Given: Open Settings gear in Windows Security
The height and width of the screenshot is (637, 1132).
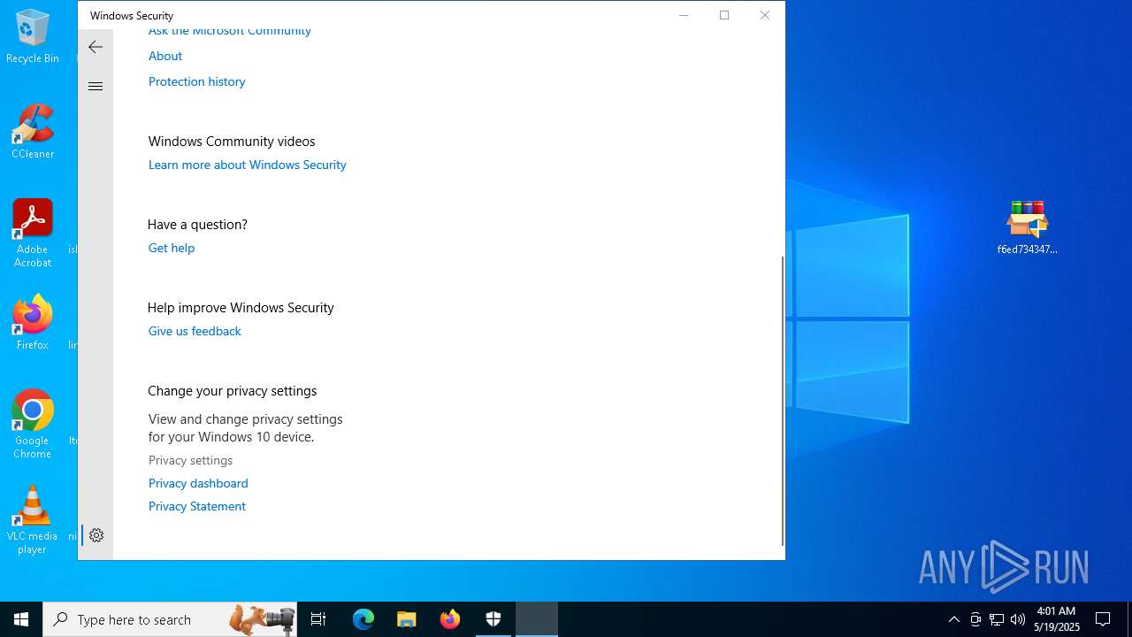Looking at the screenshot, I should coord(96,535).
